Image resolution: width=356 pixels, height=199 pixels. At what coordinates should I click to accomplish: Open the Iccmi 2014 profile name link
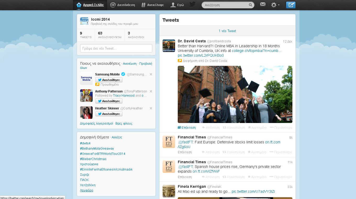(100, 19)
